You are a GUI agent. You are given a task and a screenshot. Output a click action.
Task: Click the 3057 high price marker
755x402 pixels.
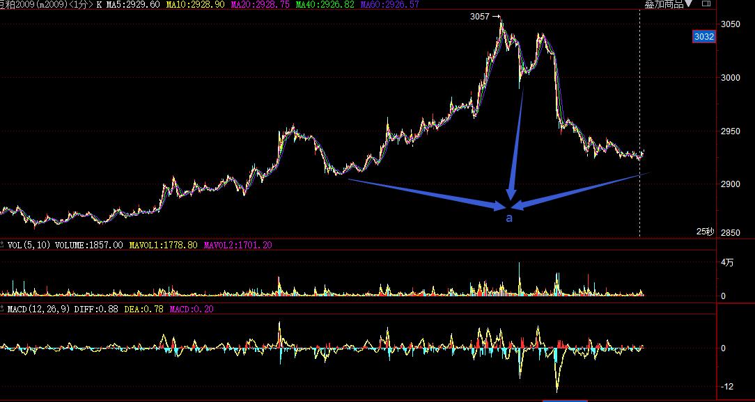[486, 17]
